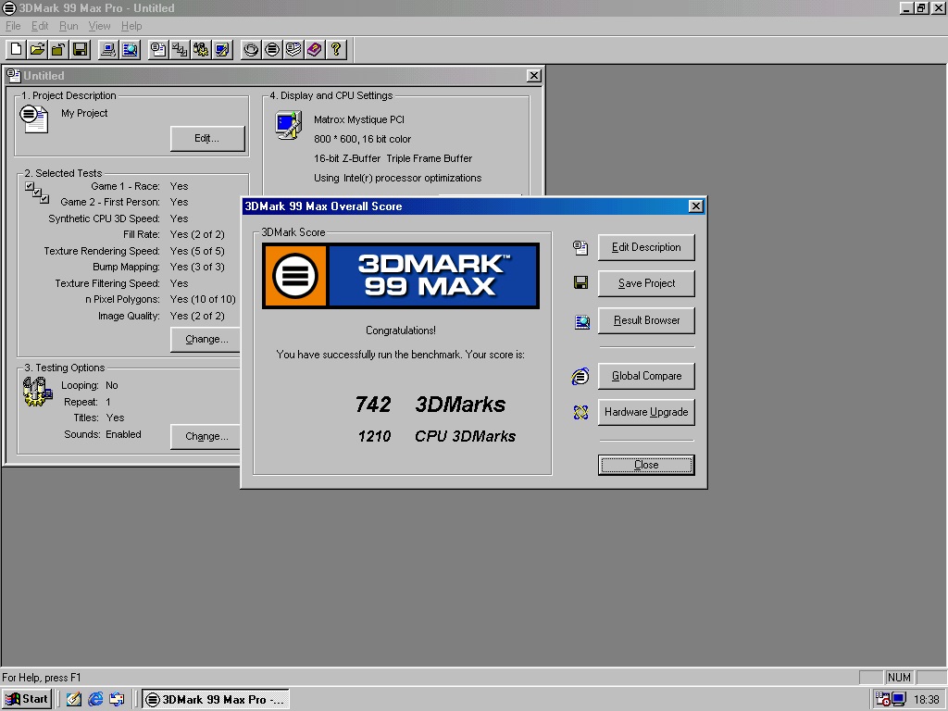Open the Edit menu options
Viewport: 948px width, 711px height.
[39, 26]
